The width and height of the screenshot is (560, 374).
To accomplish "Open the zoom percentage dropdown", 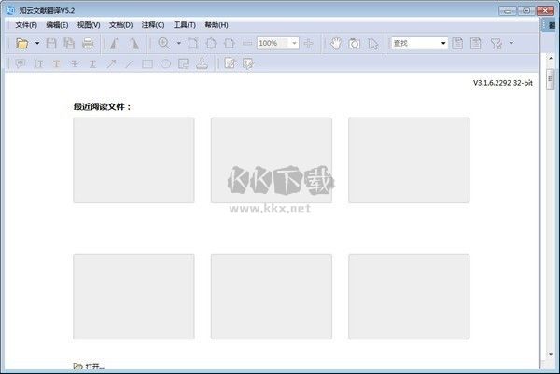I will [294, 43].
